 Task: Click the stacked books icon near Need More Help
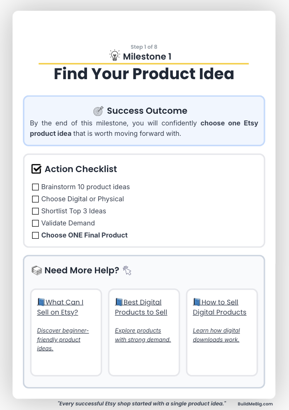(x=37, y=270)
